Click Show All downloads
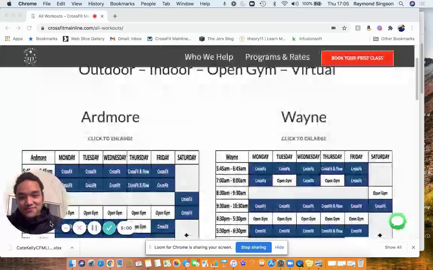 (x=393, y=247)
